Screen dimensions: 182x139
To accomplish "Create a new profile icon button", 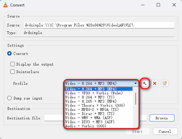I will [x=165, y=83].
